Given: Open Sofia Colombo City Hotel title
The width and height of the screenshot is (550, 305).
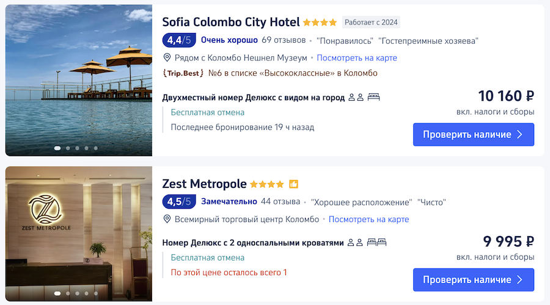Looking at the screenshot, I should (230, 22).
